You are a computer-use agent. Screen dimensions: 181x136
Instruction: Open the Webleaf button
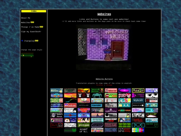pos(70,130)
